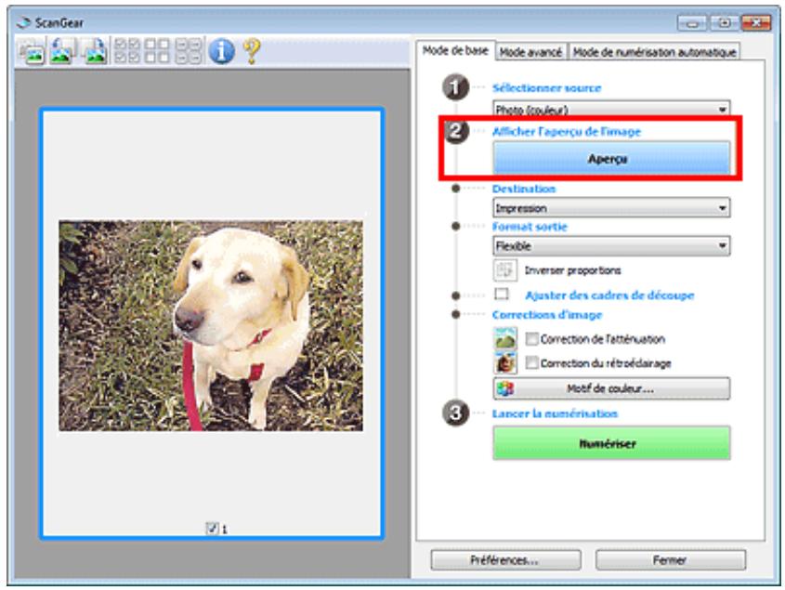This screenshot has height=590, width=785.
Task: Switch to Mode de numérisation automatique tab
Action: tap(654, 52)
